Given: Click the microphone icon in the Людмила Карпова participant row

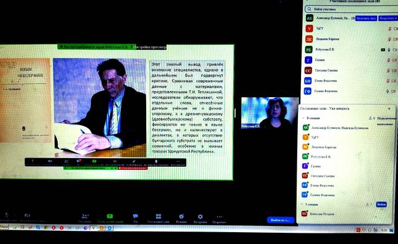Looking at the screenshot, I should [389, 39].
